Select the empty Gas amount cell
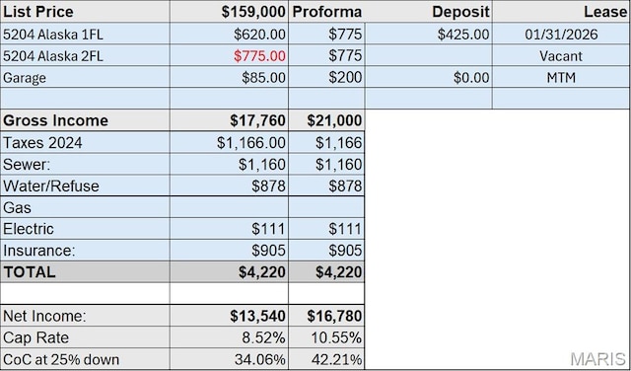Image resolution: width=631 pixels, height=371 pixels. click(x=229, y=207)
